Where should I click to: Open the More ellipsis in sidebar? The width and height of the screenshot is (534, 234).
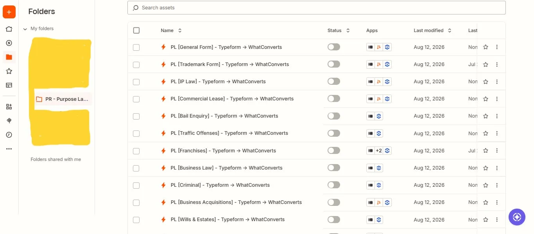[9, 149]
